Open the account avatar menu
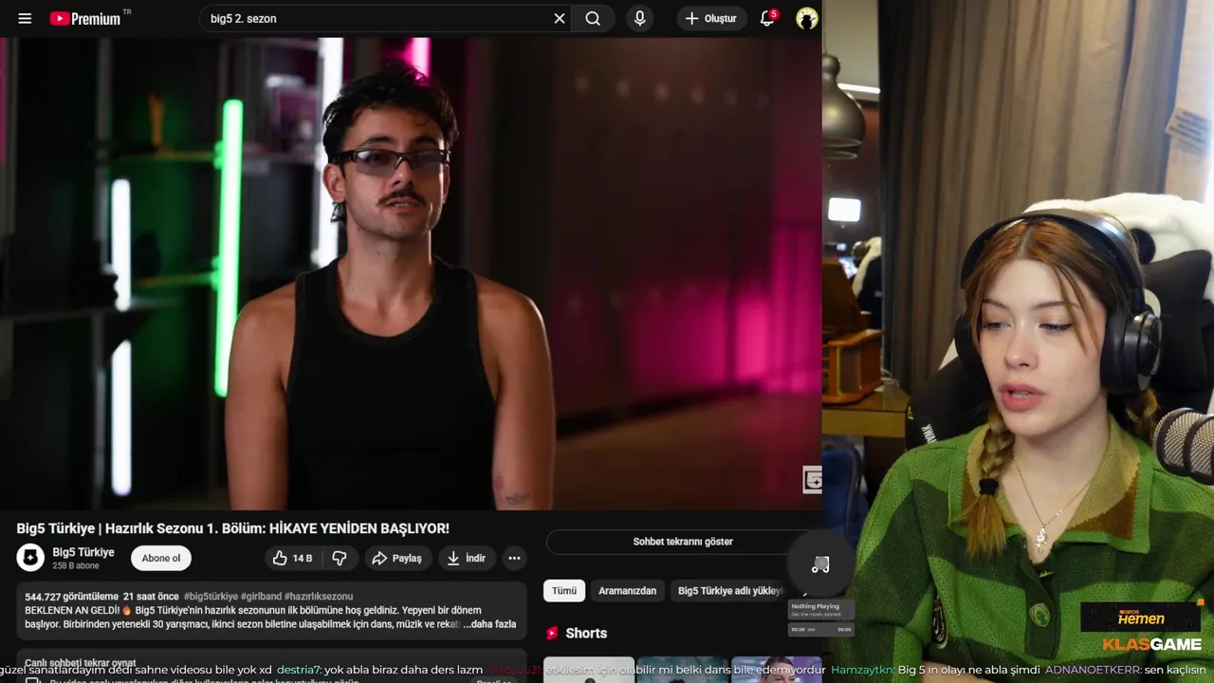 [807, 18]
